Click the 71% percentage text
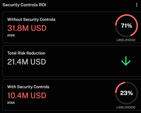141x113 pixels. [126, 26]
